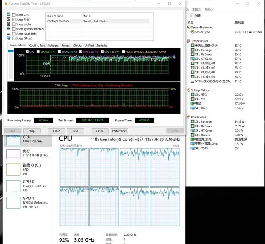Click the CPU Uncore power icon

click(192, 135)
